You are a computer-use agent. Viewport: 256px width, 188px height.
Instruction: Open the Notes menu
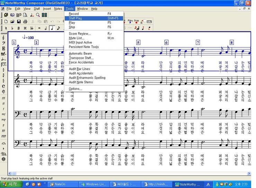[x=58, y=9]
